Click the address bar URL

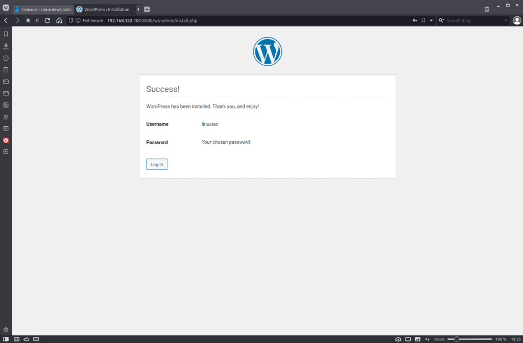coord(152,20)
